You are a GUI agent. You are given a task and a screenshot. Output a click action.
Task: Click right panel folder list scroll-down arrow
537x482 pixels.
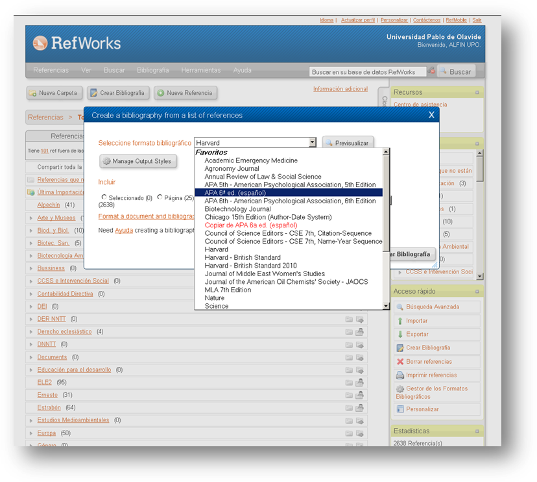click(x=479, y=276)
